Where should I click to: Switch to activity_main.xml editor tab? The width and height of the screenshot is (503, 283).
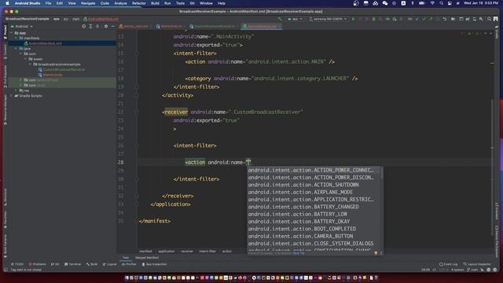[136, 26]
